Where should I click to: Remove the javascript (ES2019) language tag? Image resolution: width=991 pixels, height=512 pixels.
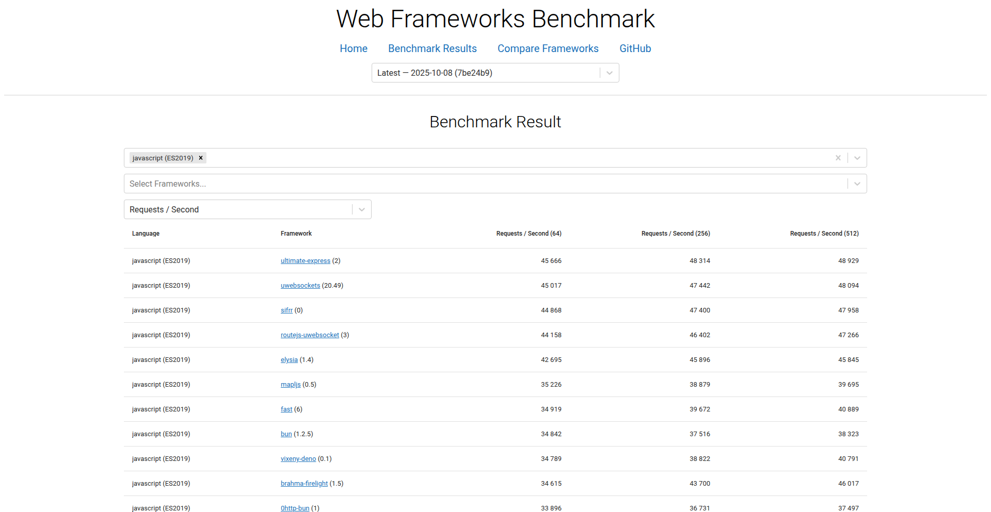[x=201, y=158]
